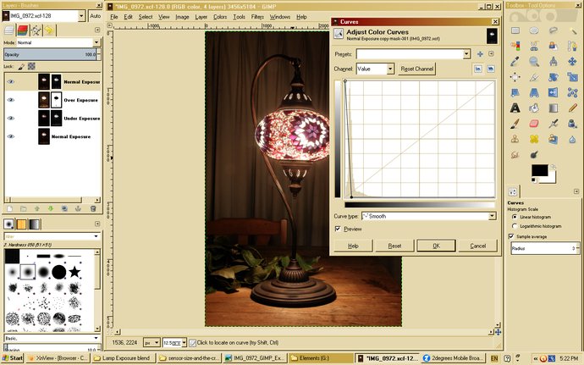This screenshot has width=584, height=365.
Task: Click the Reset Channel button
Action: click(x=417, y=69)
